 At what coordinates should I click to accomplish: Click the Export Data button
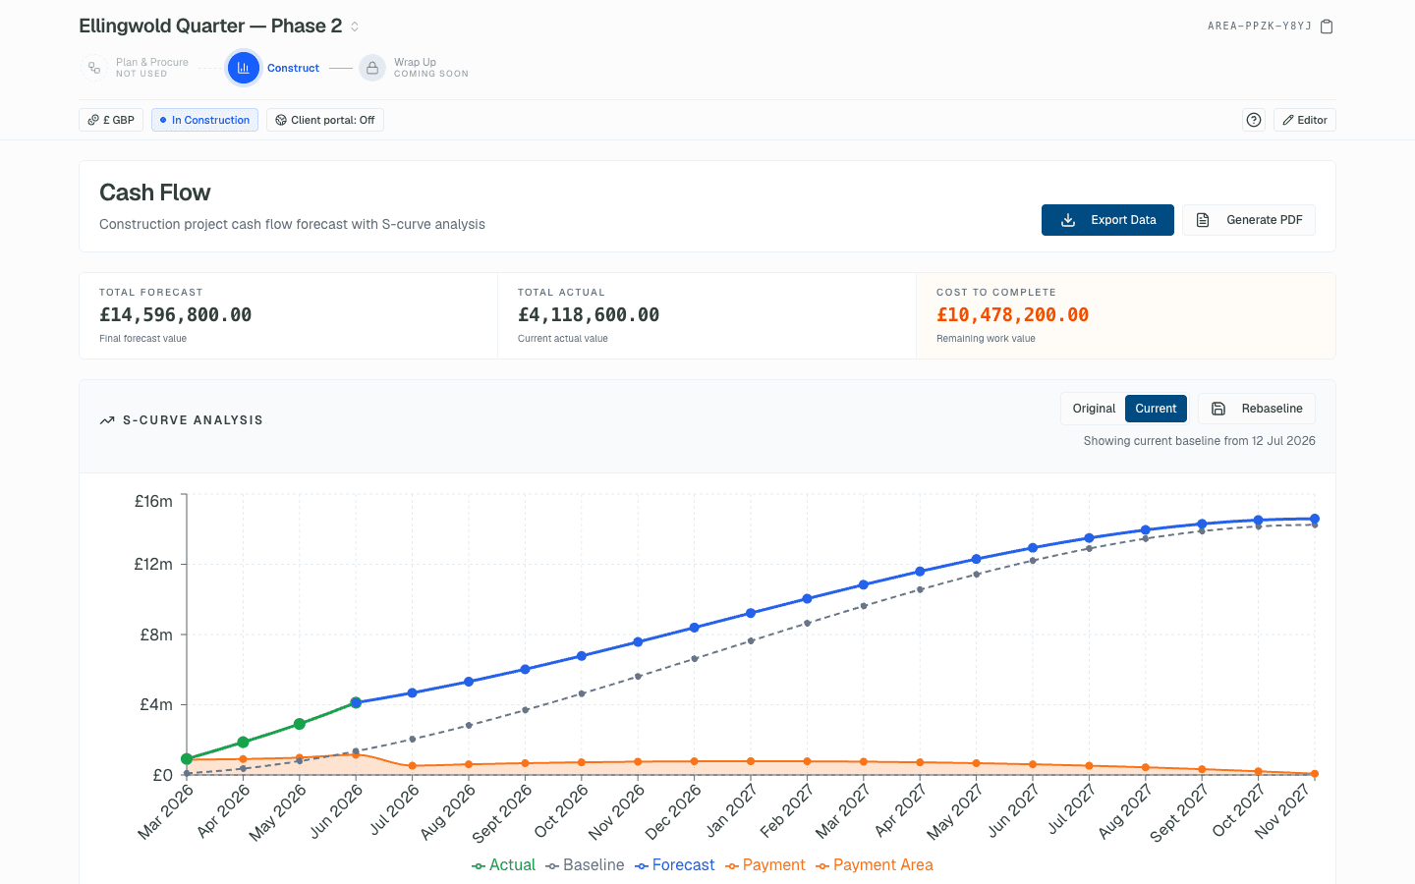tap(1107, 220)
